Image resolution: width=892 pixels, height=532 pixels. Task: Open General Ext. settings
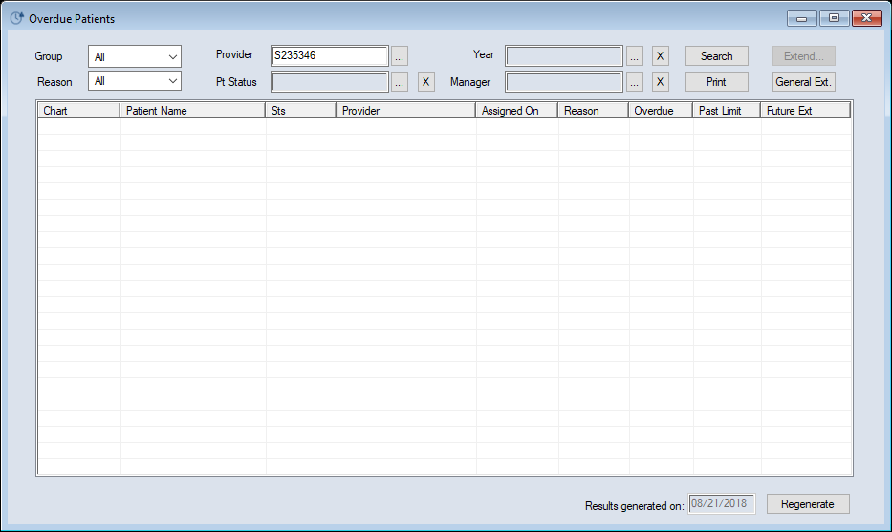pyautogui.click(x=804, y=82)
